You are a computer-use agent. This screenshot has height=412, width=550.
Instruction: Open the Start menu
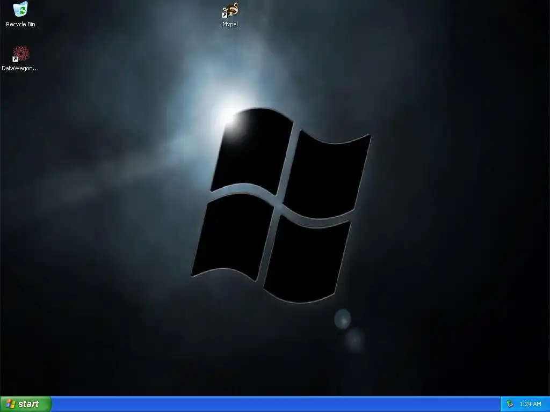(26, 404)
